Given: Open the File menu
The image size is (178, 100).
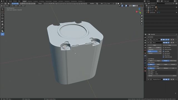Looking at the screenshot, I should pyautogui.click(x=4, y=1).
